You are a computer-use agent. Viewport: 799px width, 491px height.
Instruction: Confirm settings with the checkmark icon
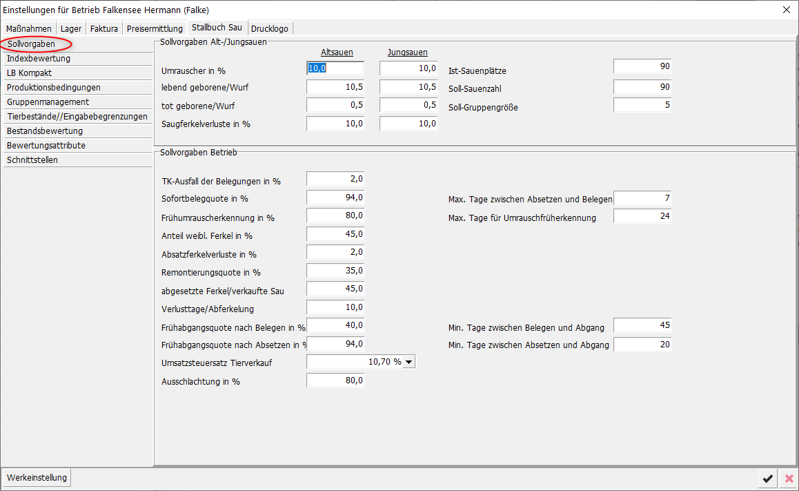767,479
